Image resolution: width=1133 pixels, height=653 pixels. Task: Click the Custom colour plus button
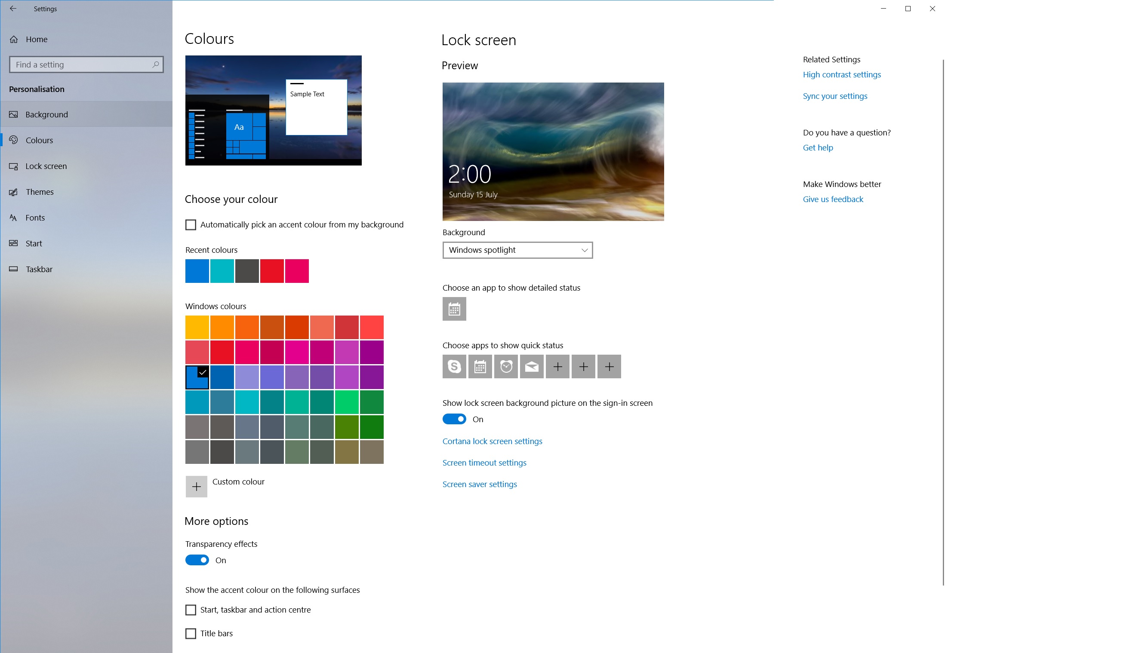(x=197, y=487)
